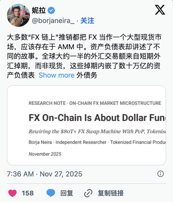Click the Research Note header line
173x202 pixels.
95,103
